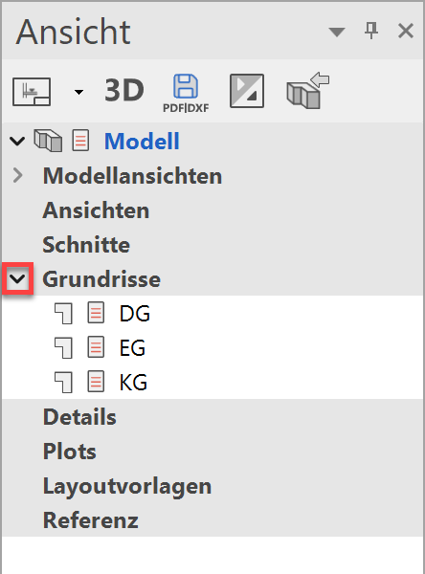Screen dimensions: 425x574
Task: Switch to the 3D view
Action: click(124, 91)
